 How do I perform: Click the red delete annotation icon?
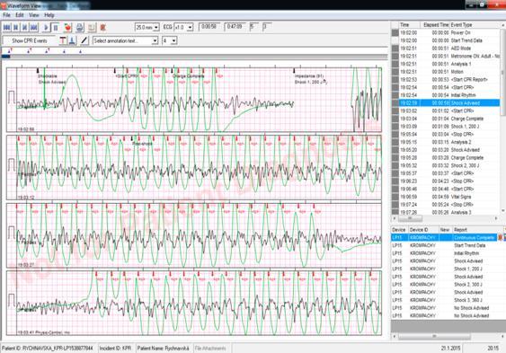pyautogui.click(x=103, y=28)
